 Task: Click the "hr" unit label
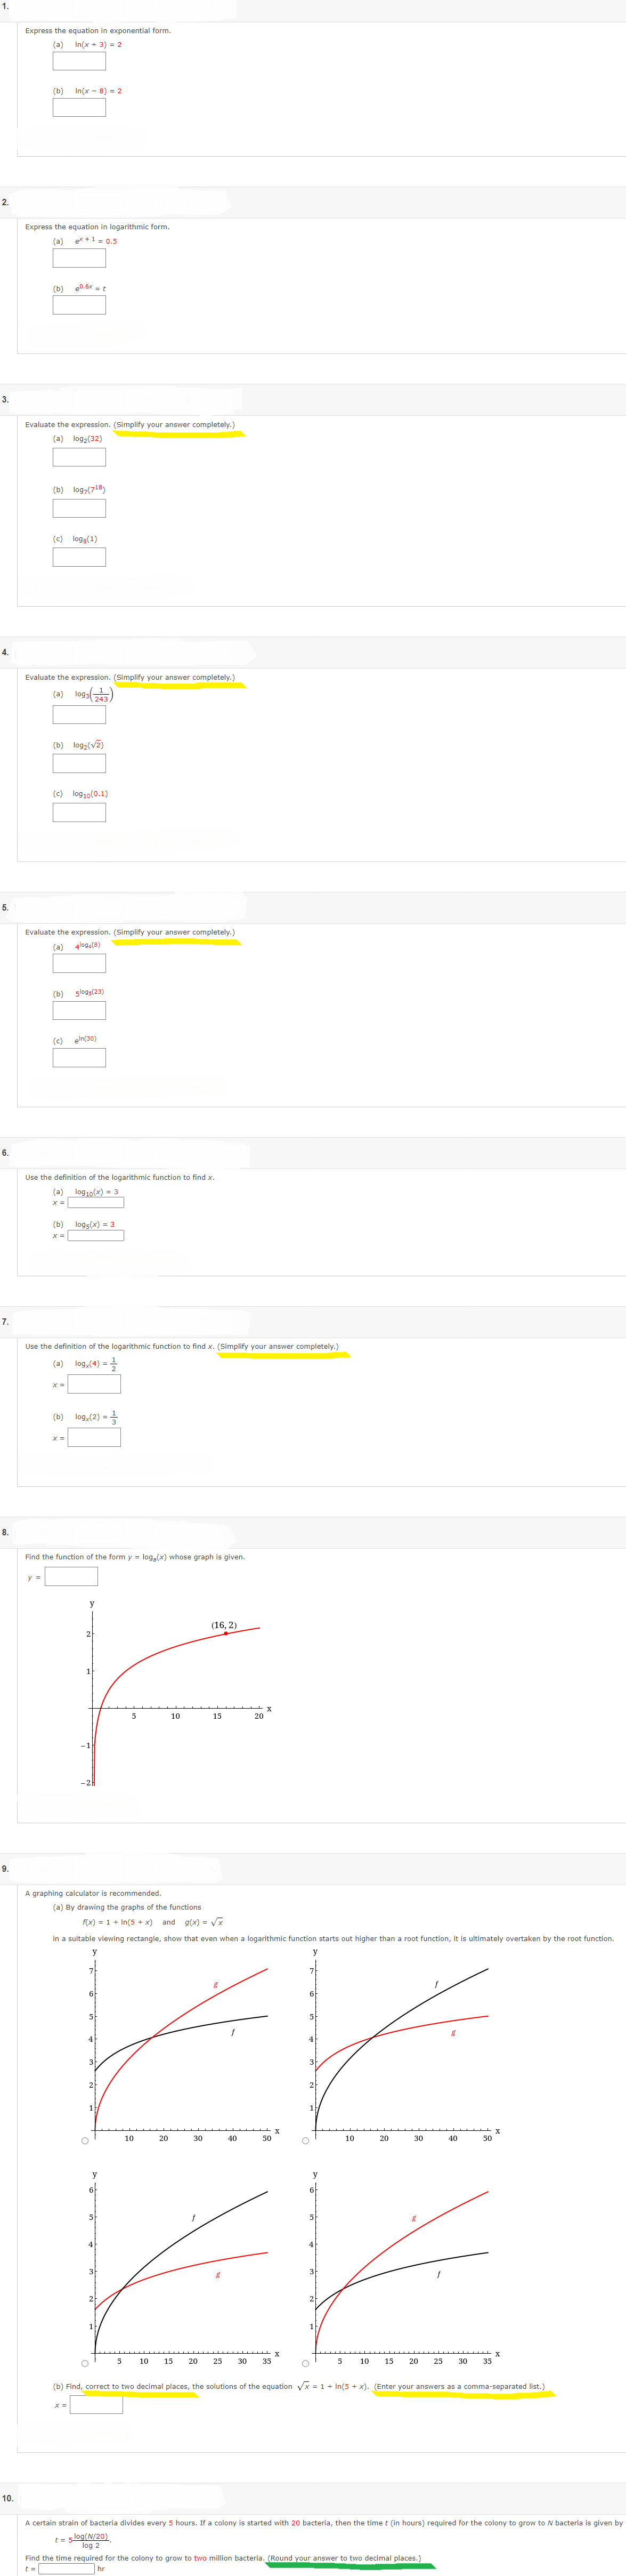[101, 2569]
